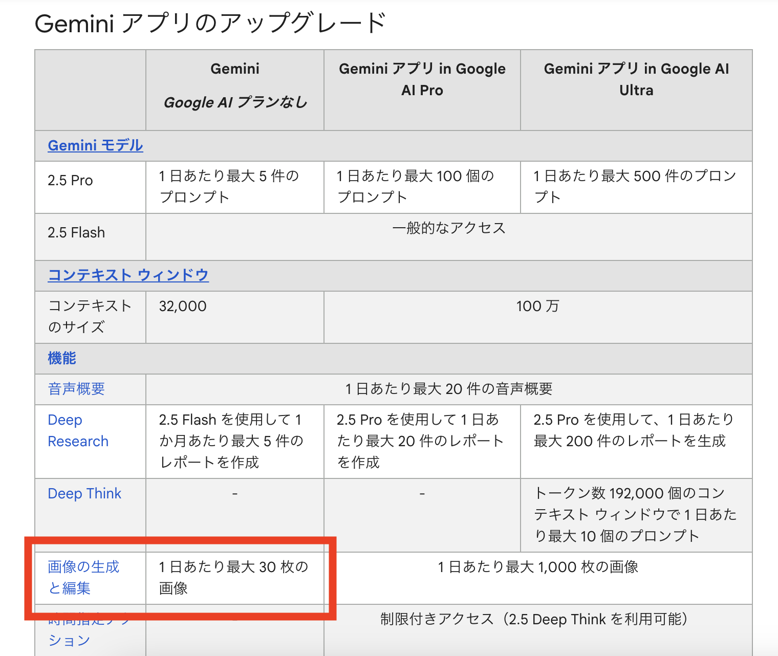Open the Deep Research link
This screenshot has height=656, width=778.
[x=78, y=430]
